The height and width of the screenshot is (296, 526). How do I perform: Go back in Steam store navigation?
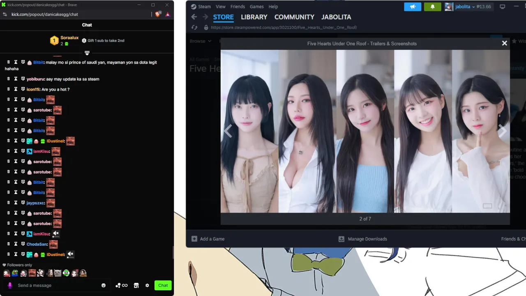coord(194,17)
